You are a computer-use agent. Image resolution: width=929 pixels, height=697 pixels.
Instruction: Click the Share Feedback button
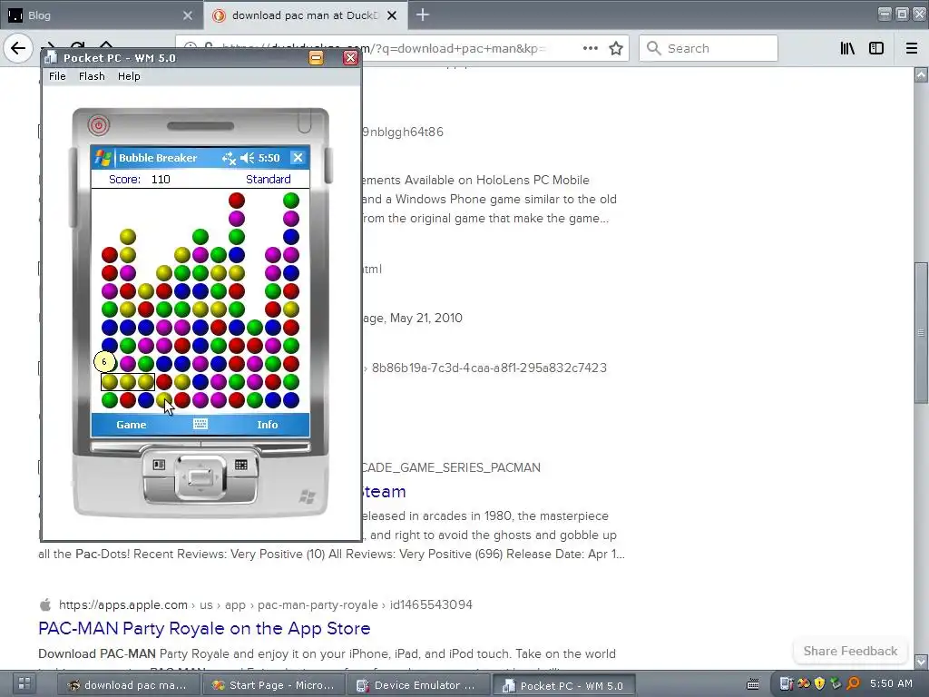pyautogui.click(x=850, y=651)
